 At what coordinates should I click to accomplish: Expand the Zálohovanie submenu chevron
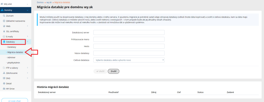27,73
